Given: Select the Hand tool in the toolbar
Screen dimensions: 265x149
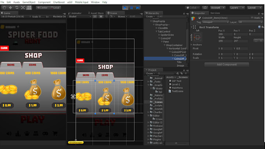Looking at the screenshot, I should coord(4,8).
